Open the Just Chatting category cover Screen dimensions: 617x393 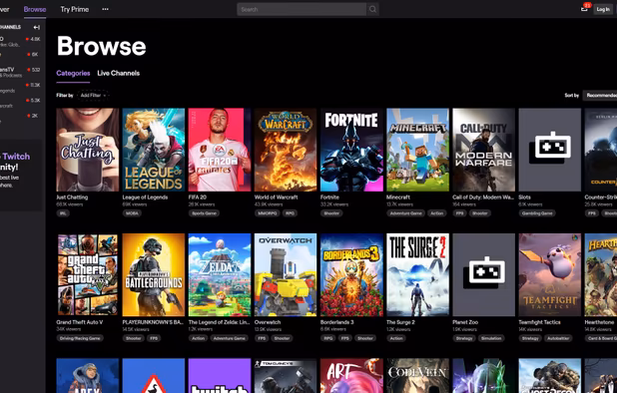[87, 150]
